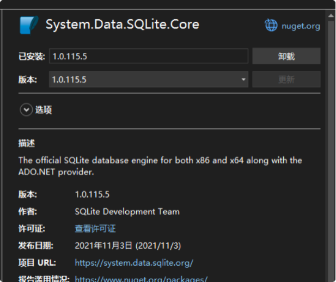Click the 1.0.115.5 value in details list
Image resolution: width=336 pixels, height=282 pixels.
coord(92,194)
